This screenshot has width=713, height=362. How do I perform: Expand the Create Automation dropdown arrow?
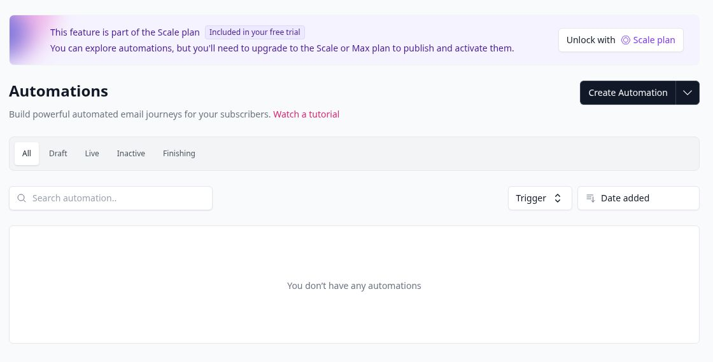pos(687,93)
